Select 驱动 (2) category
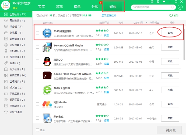The width and height of the screenshot is (186, 135). (x=16, y=63)
